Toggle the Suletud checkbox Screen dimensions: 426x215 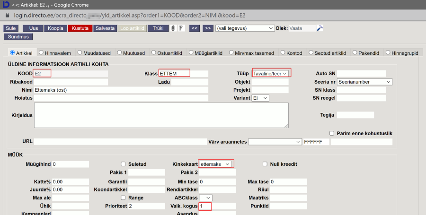pos(123,164)
